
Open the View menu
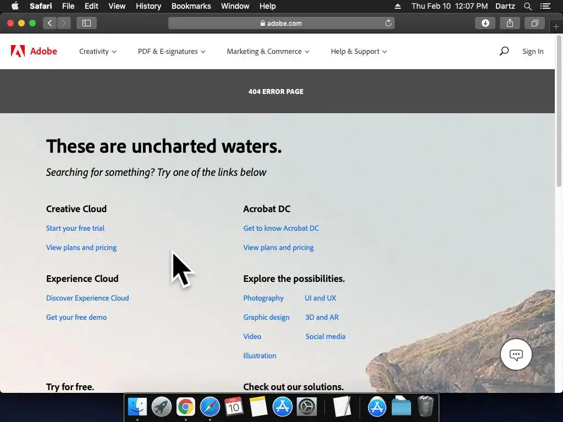coord(117,6)
